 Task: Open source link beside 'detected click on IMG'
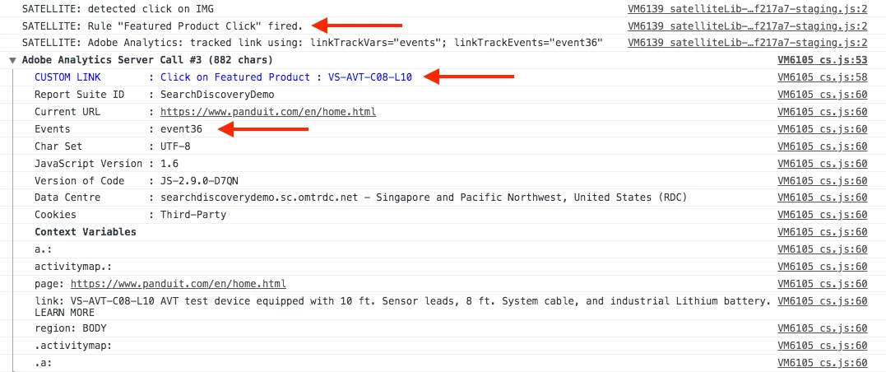tap(747, 9)
